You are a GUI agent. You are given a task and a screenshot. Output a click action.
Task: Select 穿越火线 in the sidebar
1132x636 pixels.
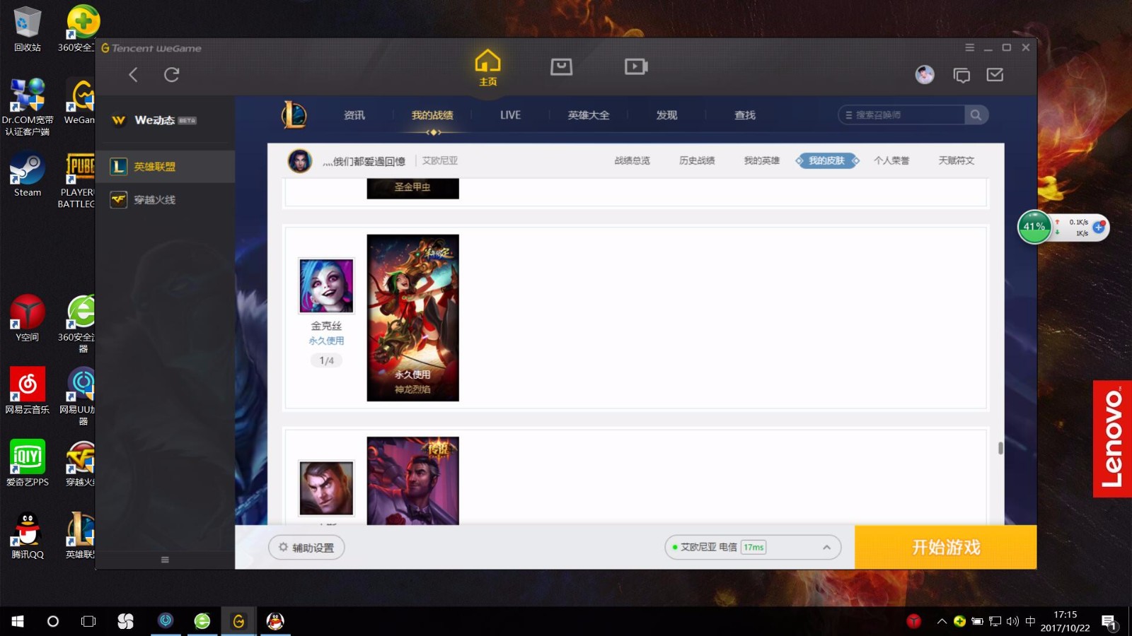166,200
